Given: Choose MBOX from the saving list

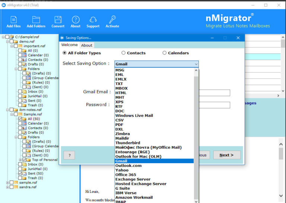Looking at the screenshot, I should click(x=154, y=88).
